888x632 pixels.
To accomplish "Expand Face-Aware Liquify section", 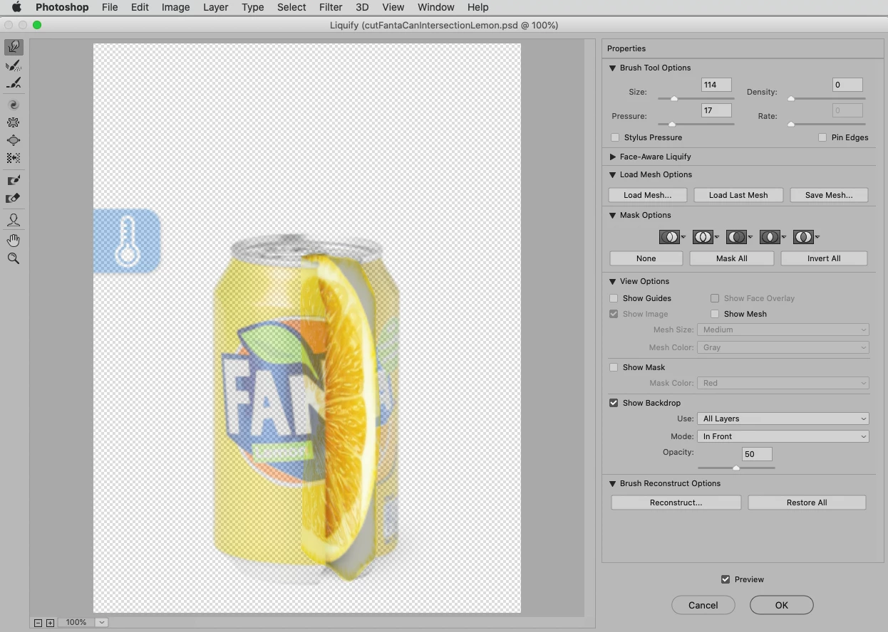I will click(613, 157).
